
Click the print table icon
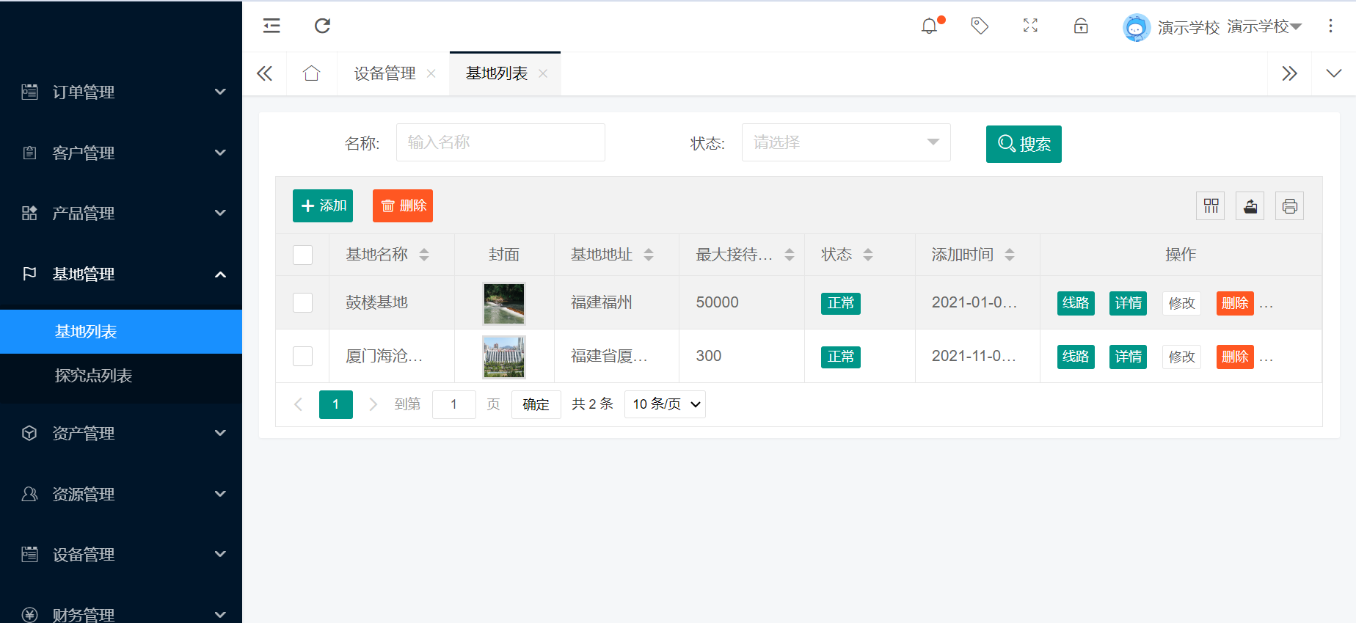[1290, 206]
